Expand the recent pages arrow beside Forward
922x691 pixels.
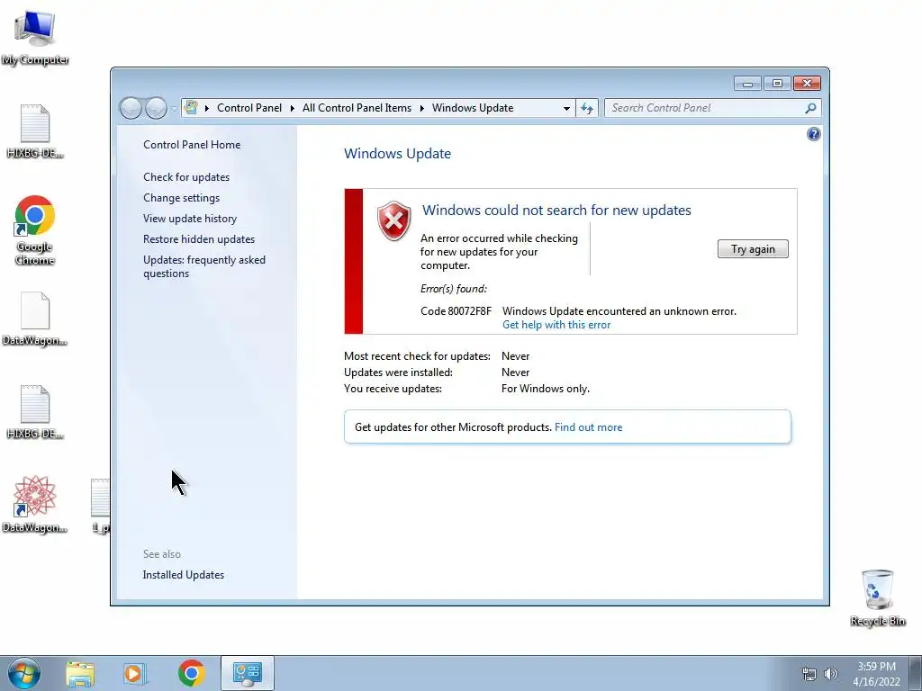pos(174,109)
